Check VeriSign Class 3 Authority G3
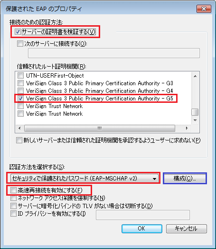The height and width of the screenshot is (249, 216). 20,83
